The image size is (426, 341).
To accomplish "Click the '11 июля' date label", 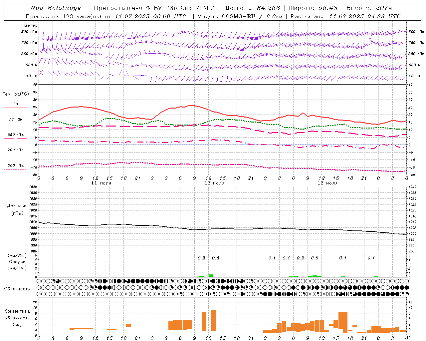I will click(101, 183).
